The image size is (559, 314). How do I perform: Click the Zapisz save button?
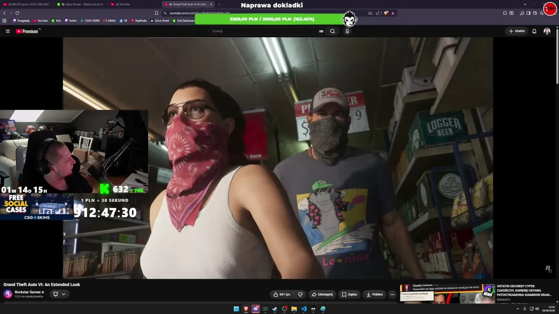pos(349,294)
